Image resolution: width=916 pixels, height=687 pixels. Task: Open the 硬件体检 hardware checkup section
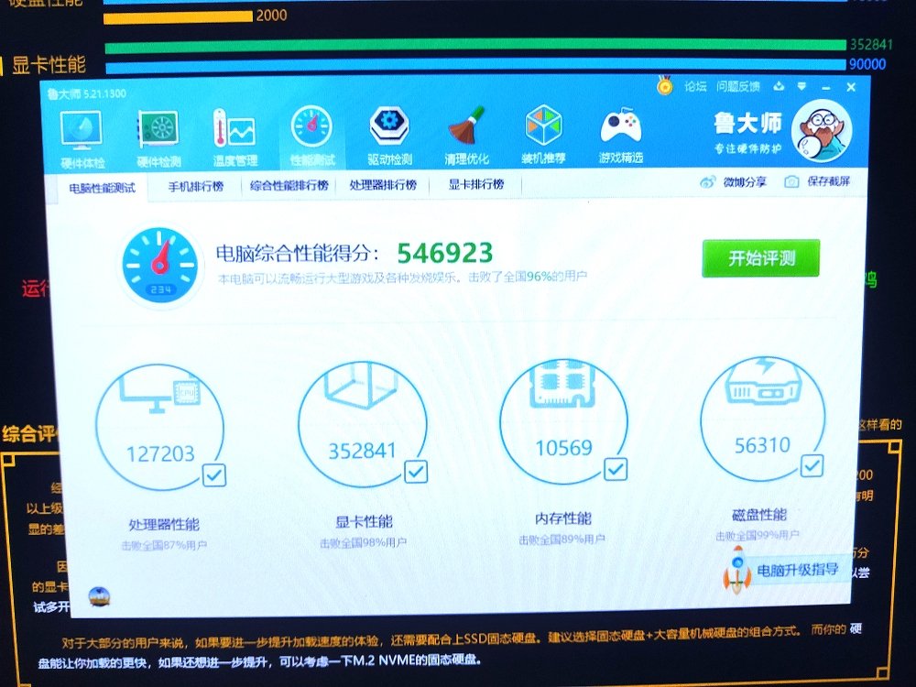point(82,138)
